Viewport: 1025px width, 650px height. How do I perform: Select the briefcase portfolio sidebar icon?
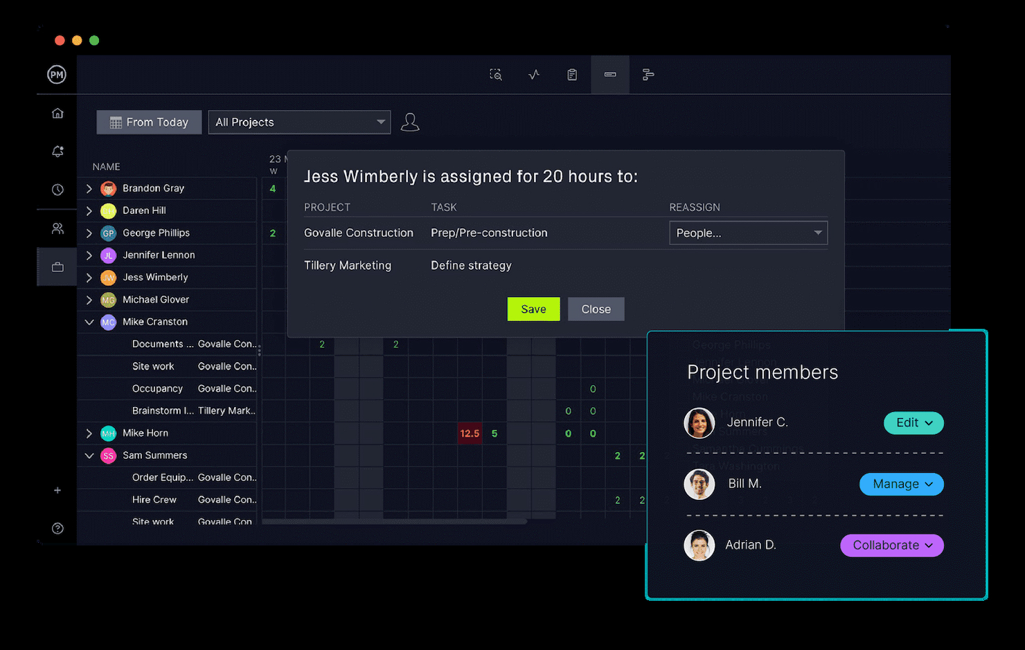[x=57, y=267]
